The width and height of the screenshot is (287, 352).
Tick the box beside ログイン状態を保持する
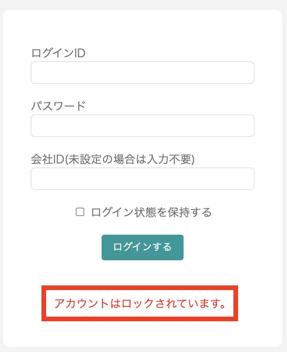click(x=80, y=212)
